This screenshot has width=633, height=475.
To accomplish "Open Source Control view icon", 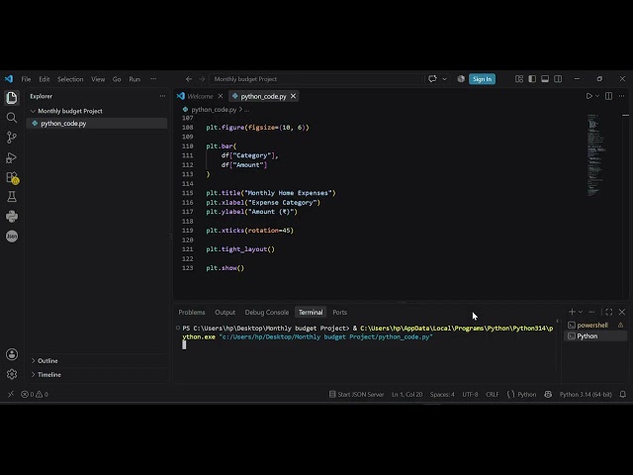I will click(x=12, y=138).
